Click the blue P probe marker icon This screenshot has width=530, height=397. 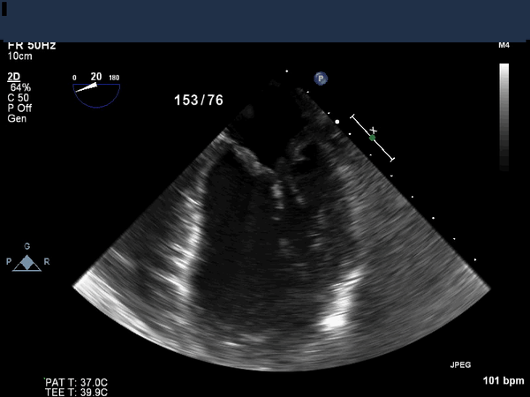pos(321,79)
